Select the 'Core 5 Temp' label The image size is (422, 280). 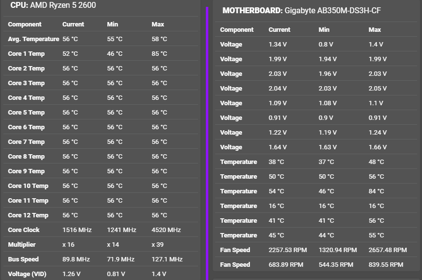(x=26, y=112)
